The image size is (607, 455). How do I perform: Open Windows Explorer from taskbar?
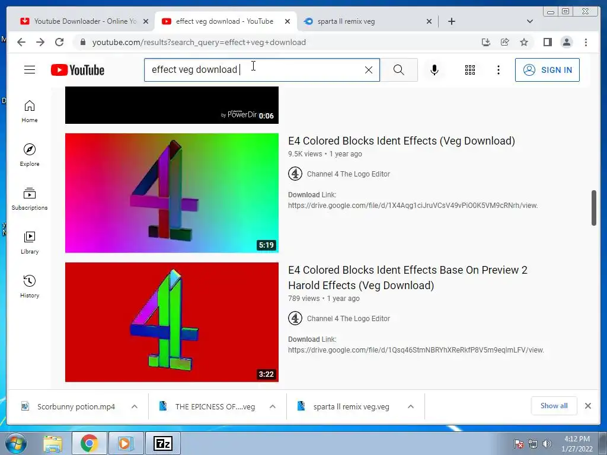(x=53, y=443)
